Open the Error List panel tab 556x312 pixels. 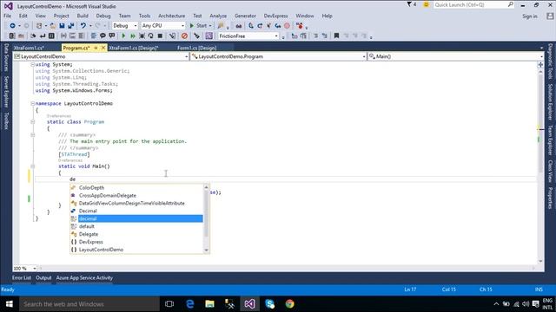(22, 278)
